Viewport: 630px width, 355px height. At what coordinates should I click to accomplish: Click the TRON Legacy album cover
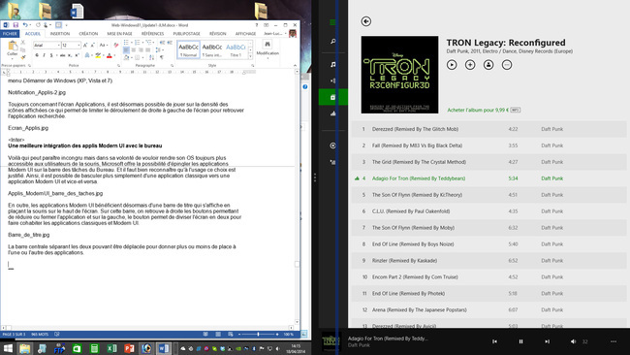click(399, 75)
